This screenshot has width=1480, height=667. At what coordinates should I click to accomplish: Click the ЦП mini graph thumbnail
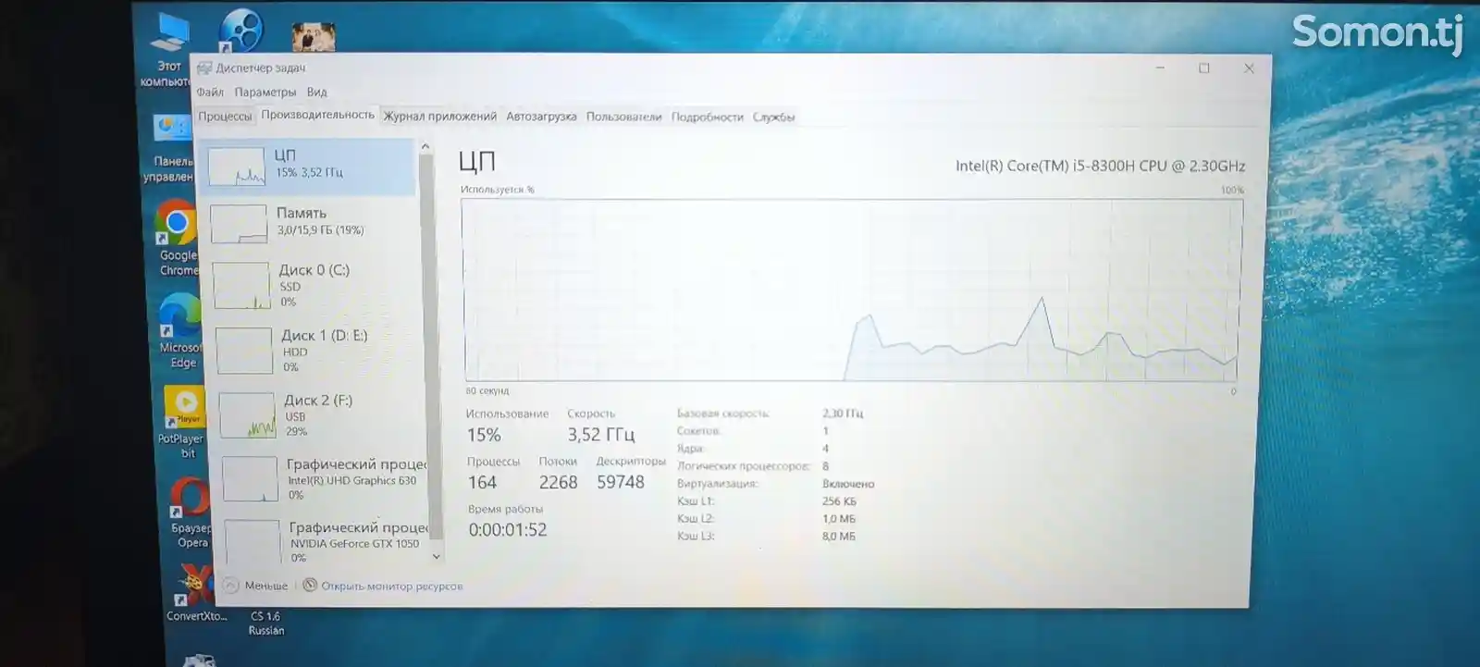(237, 167)
